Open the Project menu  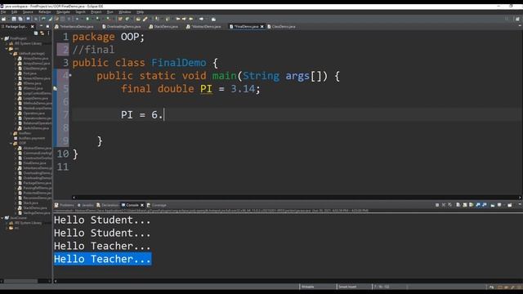96,12
